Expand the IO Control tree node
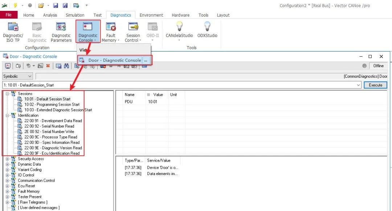The width and height of the screenshot is (392, 211). (x=7, y=175)
